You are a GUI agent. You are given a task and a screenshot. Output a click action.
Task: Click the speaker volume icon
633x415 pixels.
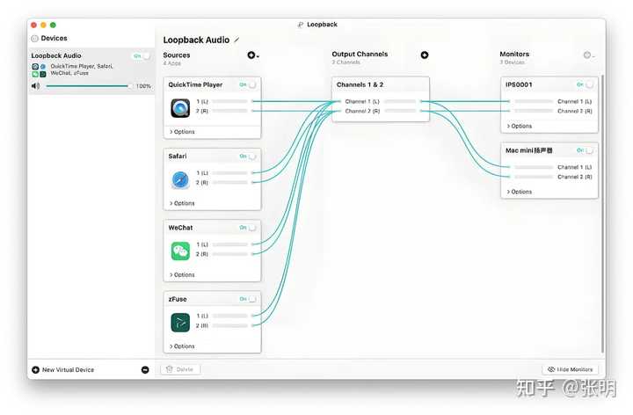tap(35, 86)
